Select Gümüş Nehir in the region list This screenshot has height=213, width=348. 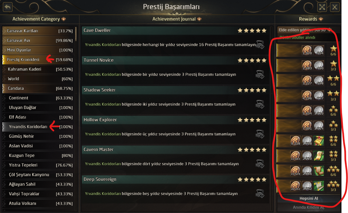pos(21,136)
